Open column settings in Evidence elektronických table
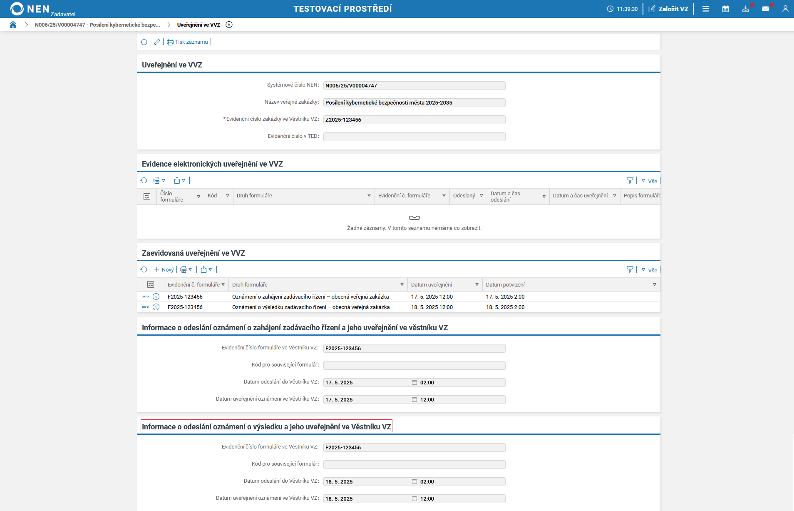 (x=147, y=197)
